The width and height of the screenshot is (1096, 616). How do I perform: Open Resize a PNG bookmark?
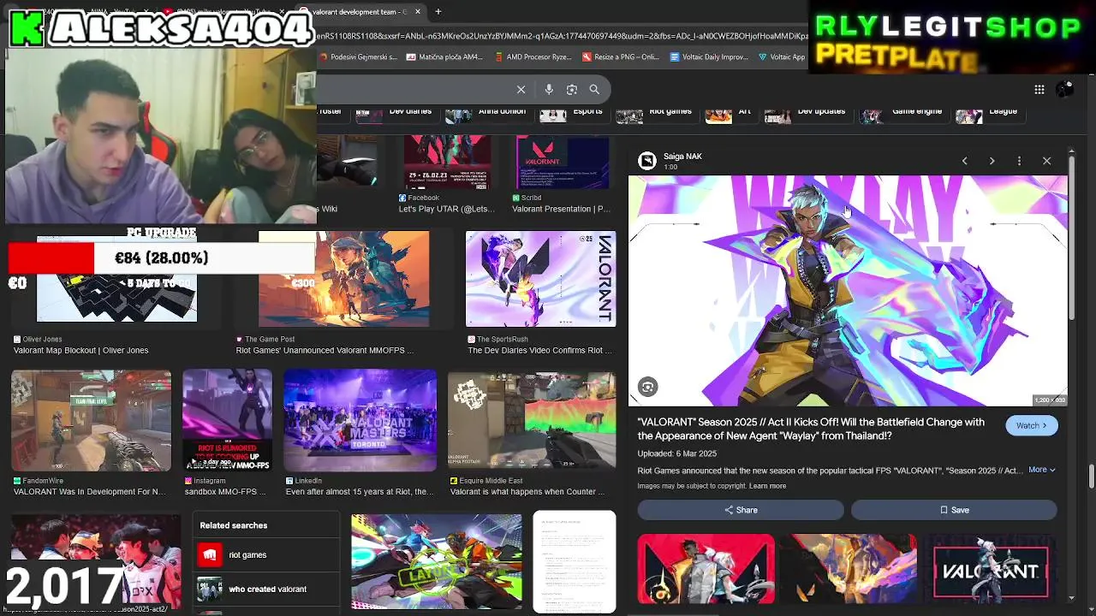click(621, 57)
